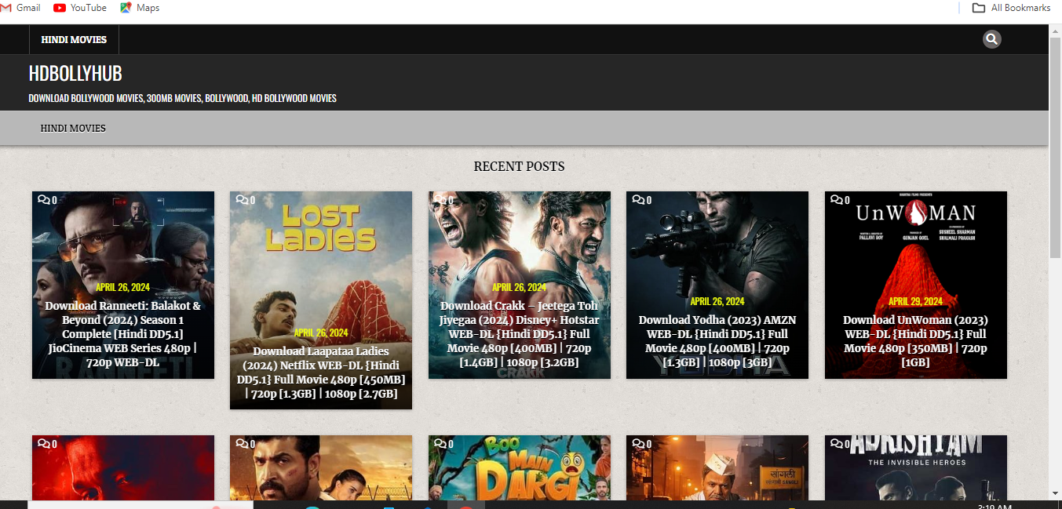Go to HDBOLLYHUB site title
Viewport: 1062px width, 509px height.
pos(75,73)
